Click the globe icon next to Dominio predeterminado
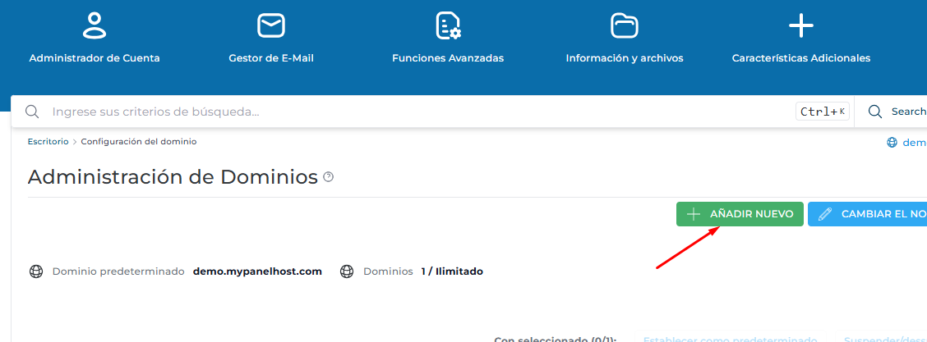Viewport: 927px width, 342px height. 35,271
